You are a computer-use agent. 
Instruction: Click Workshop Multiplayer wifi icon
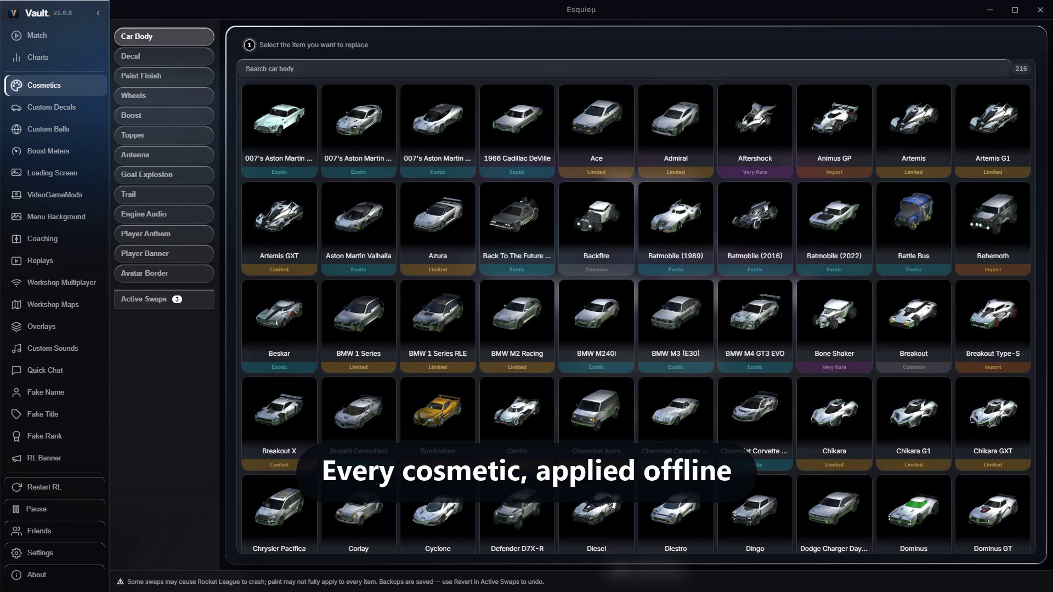coord(16,282)
